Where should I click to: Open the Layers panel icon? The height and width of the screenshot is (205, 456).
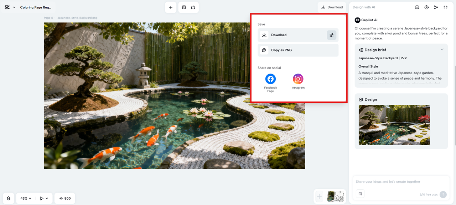coord(9,198)
